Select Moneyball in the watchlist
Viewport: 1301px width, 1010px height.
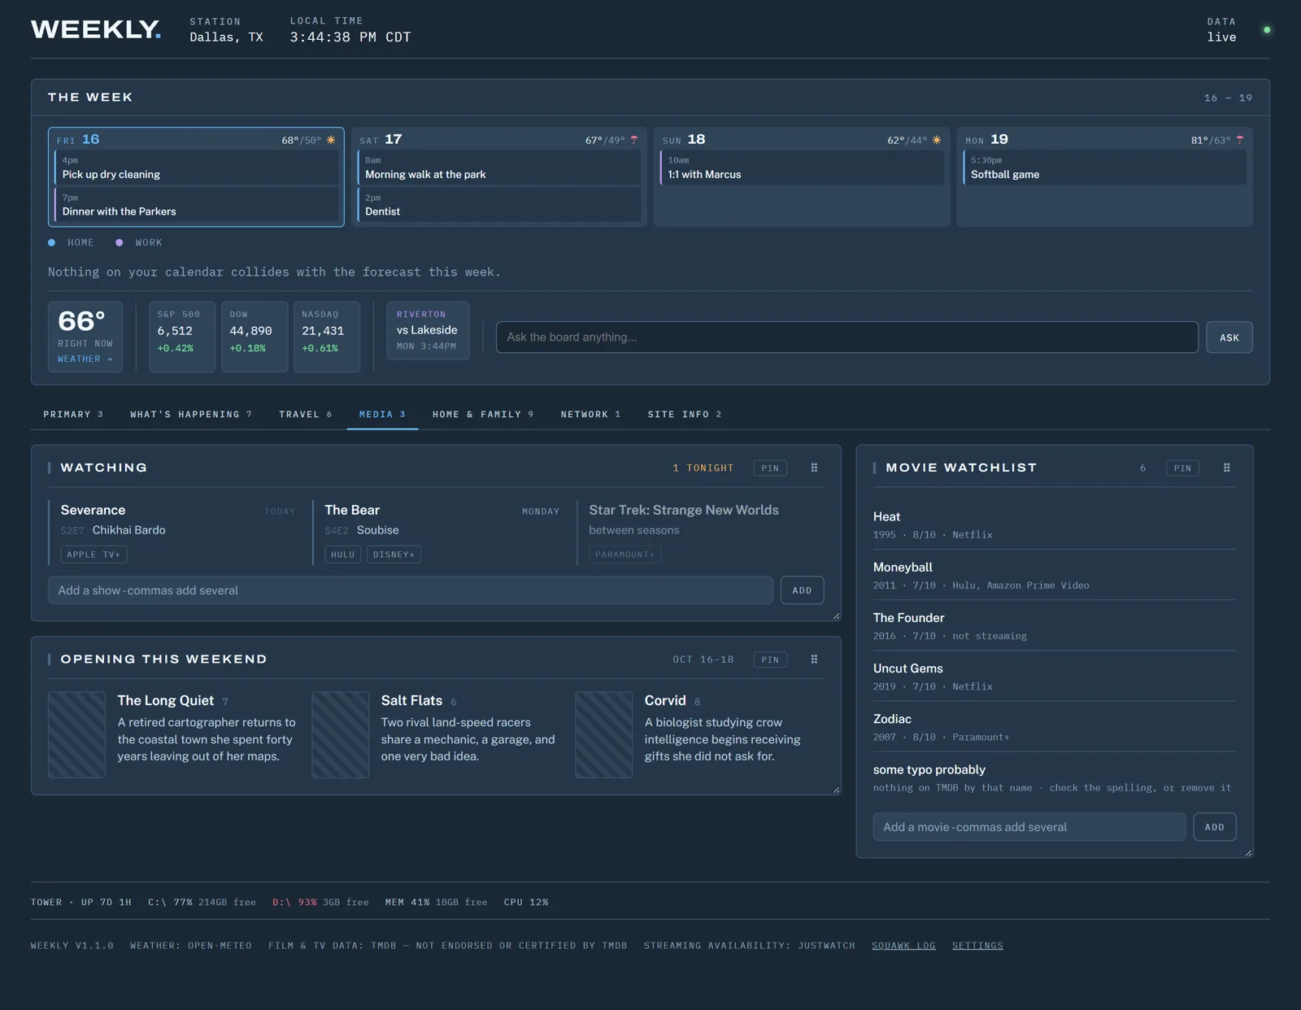pos(1055,575)
